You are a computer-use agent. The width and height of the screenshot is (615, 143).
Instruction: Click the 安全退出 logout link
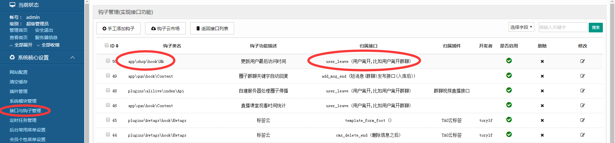(44, 30)
